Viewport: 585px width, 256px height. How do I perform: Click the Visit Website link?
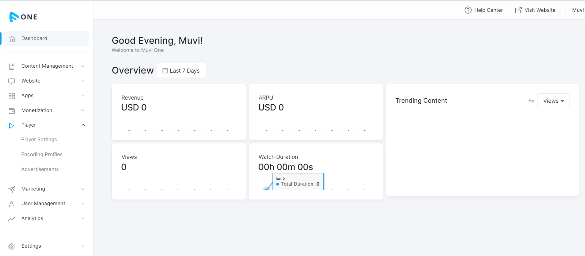pyautogui.click(x=535, y=10)
